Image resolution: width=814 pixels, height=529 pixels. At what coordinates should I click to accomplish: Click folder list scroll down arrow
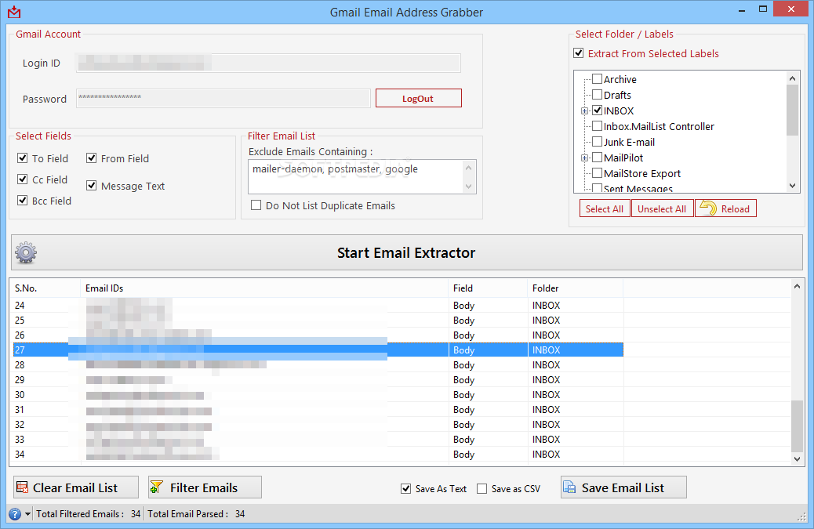coord(792,186)
